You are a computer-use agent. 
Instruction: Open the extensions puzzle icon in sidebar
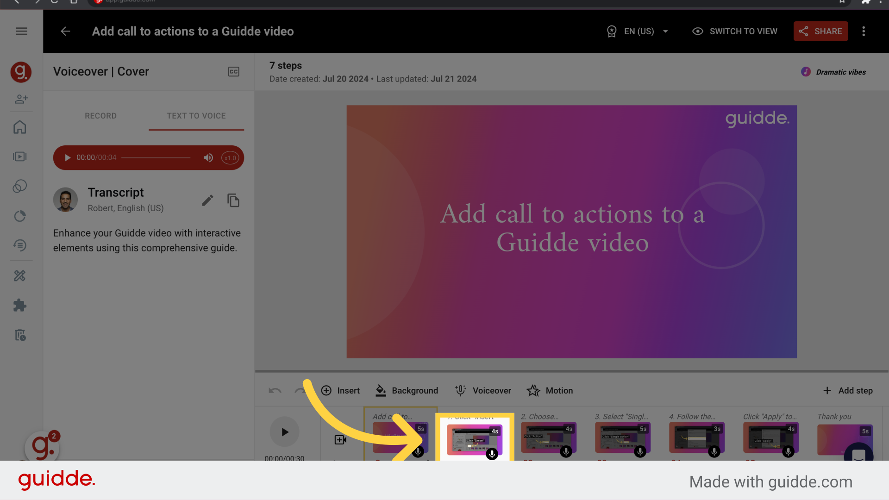[x=20, y=305]
